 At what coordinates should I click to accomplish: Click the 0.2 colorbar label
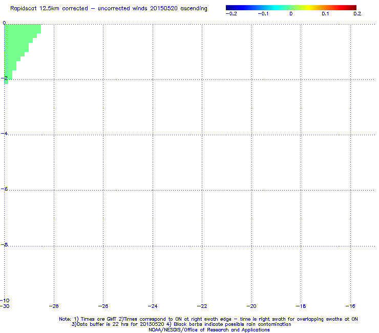pyautogui.click(x=357, y=14)
